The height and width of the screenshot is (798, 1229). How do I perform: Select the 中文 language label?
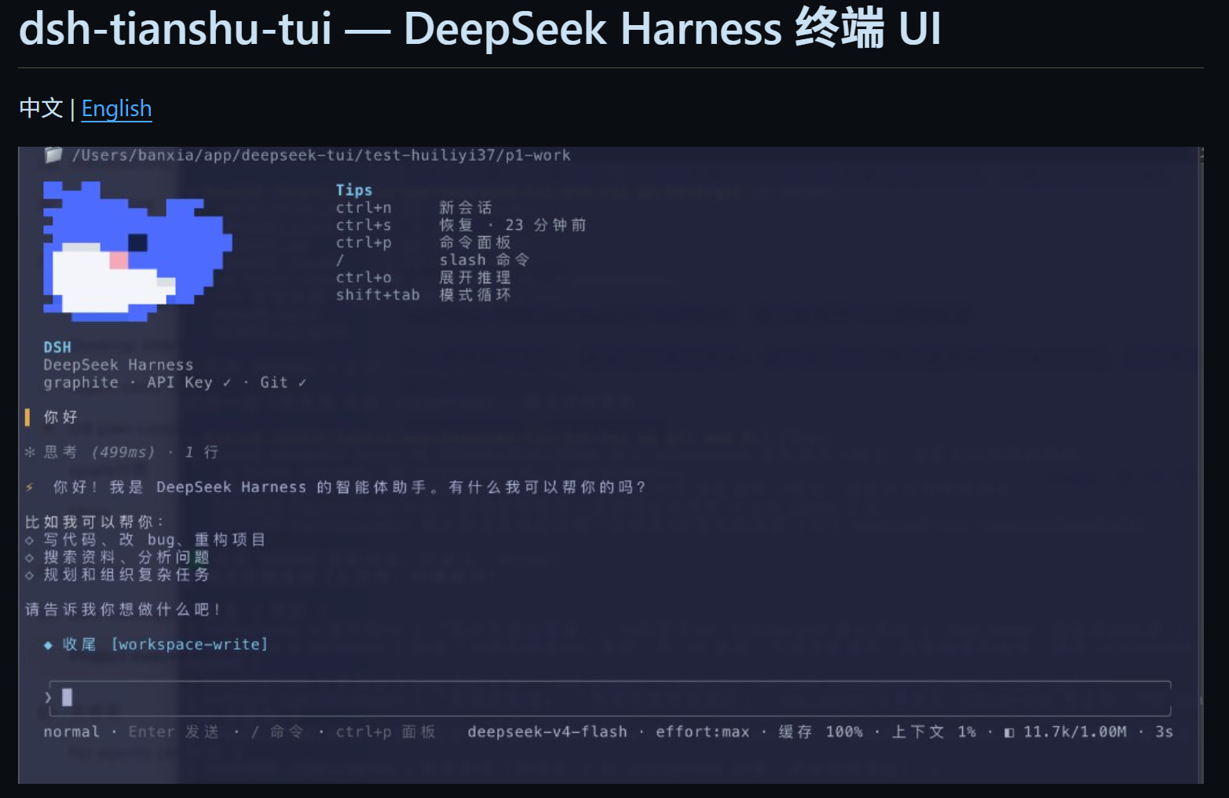tap(41, 108)
